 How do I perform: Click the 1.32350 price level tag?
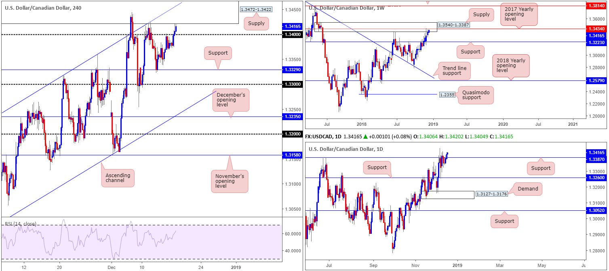tap(292, 117)
